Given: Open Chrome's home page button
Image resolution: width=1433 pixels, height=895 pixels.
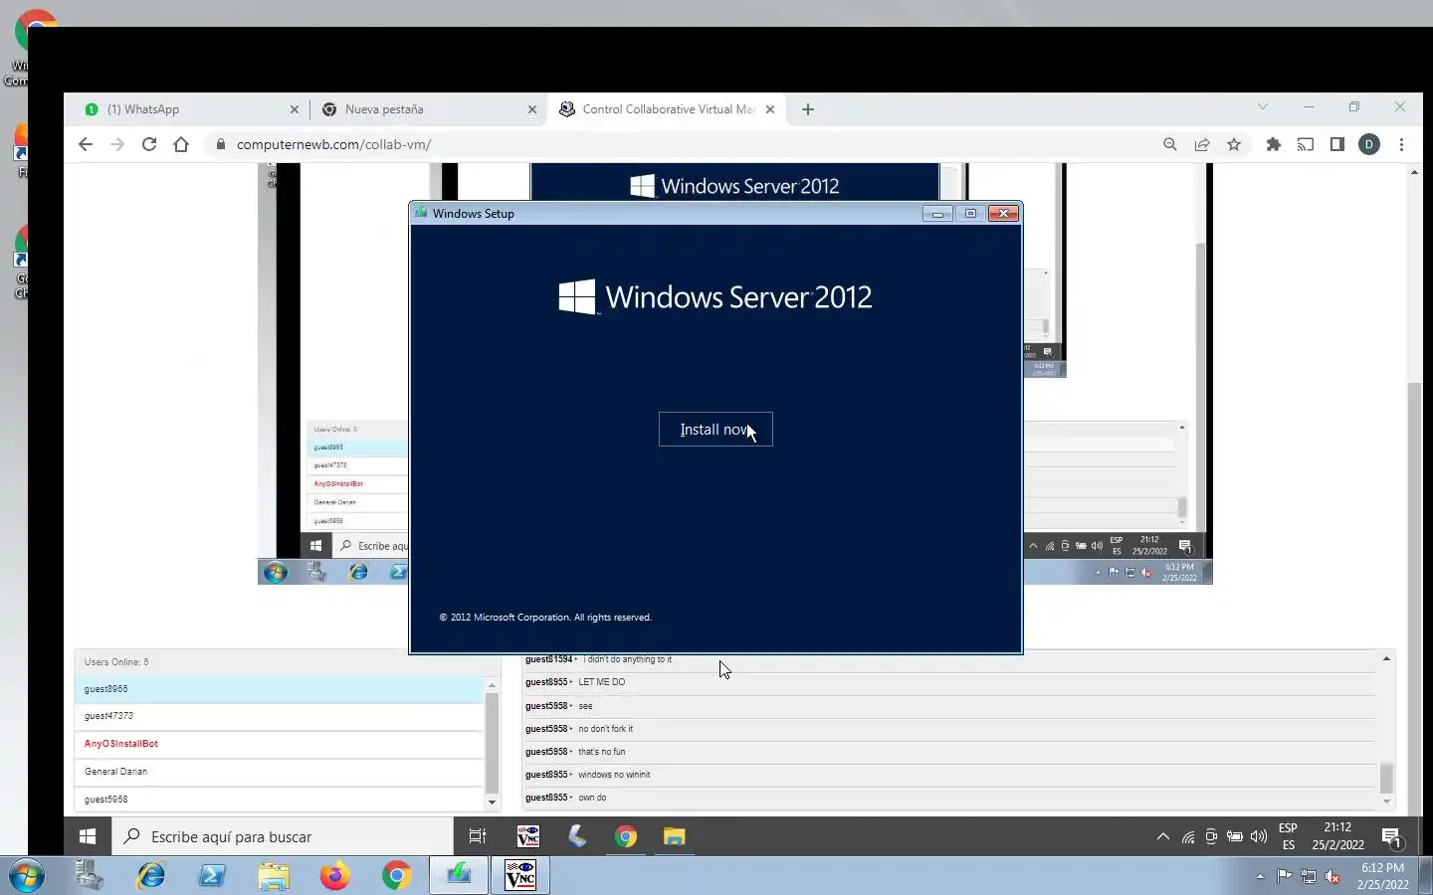Looking at the screenshot, I should 181,144.
